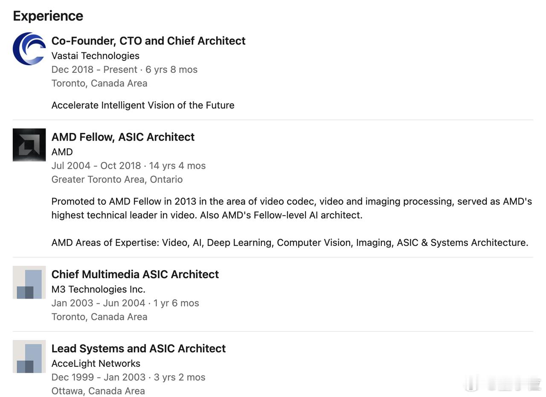Click the AMD Areas of Expertise paragraph
This screenshot has width=546, height=397.
[290, 242]
